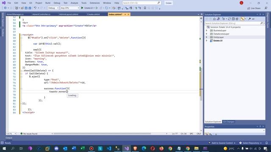Open the Build menu

48,3
